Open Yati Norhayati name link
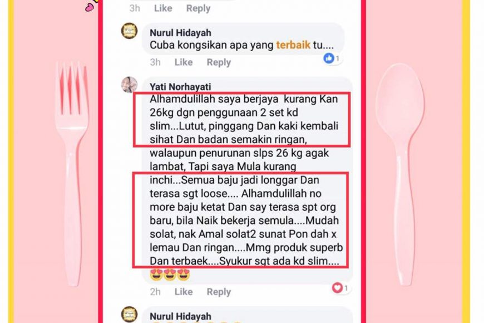This screenshot has width=484, height=323. point(180,86)
